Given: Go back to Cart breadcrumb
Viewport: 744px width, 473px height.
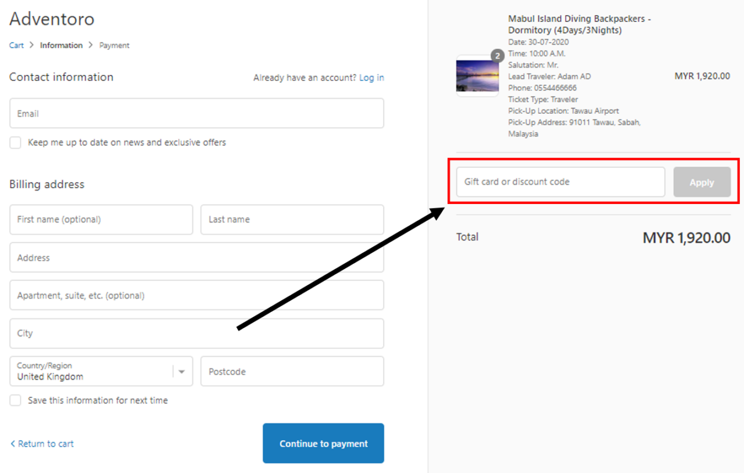Looking at the screenshot, I should tap(16, 45).
